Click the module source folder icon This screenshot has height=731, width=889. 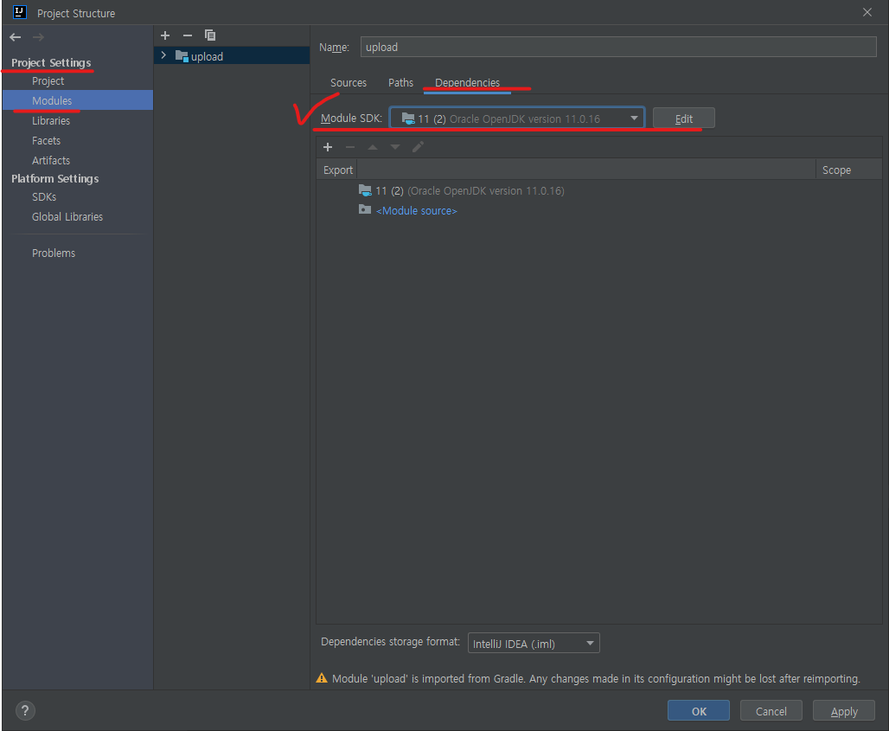tap(365, 210)
